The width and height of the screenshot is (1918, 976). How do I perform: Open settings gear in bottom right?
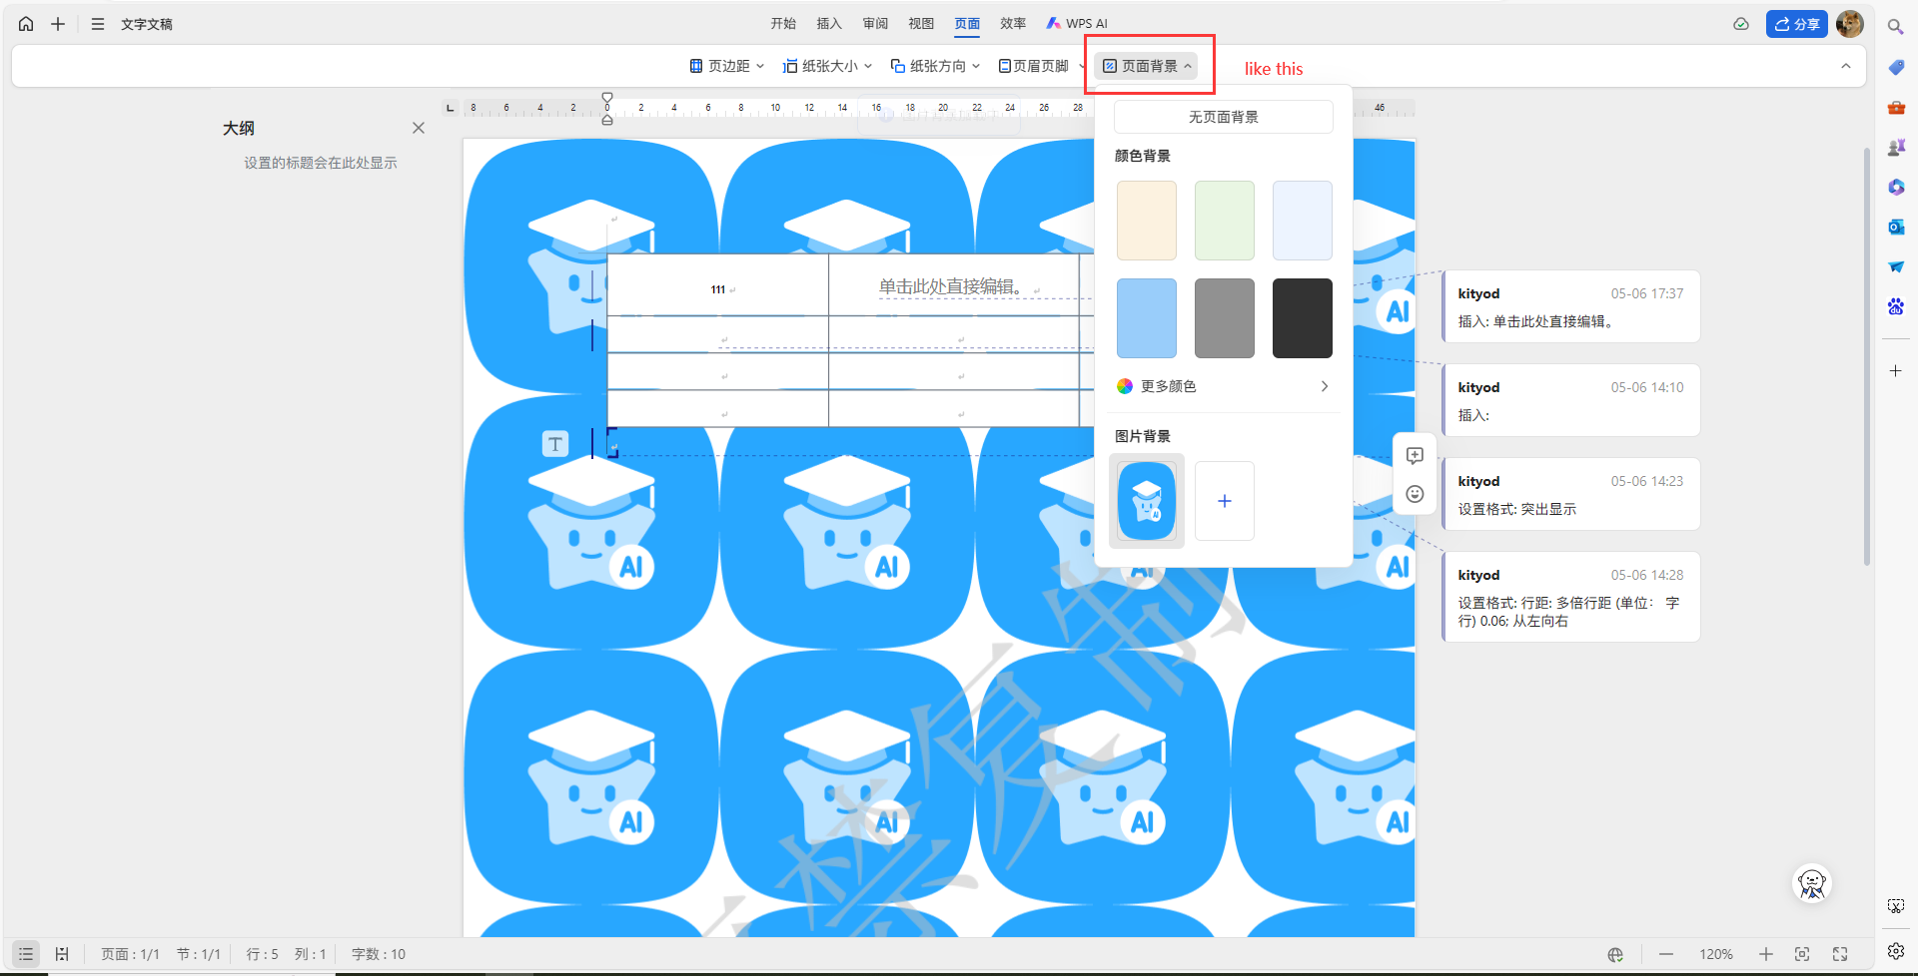[1895, 950]
